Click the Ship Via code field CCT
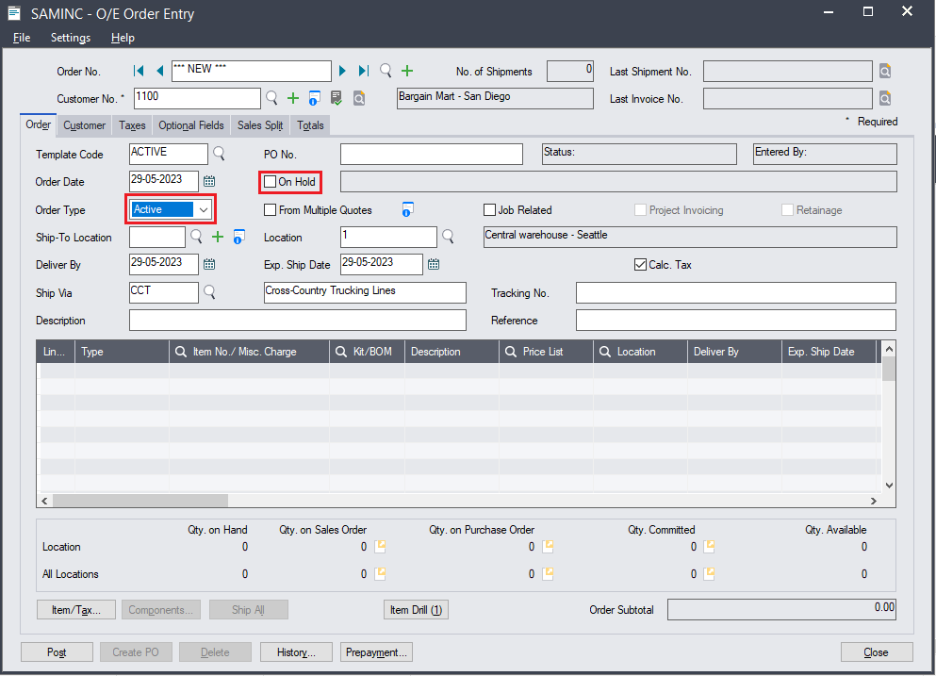Screen dimensions: 936x676 coord(164,292)
